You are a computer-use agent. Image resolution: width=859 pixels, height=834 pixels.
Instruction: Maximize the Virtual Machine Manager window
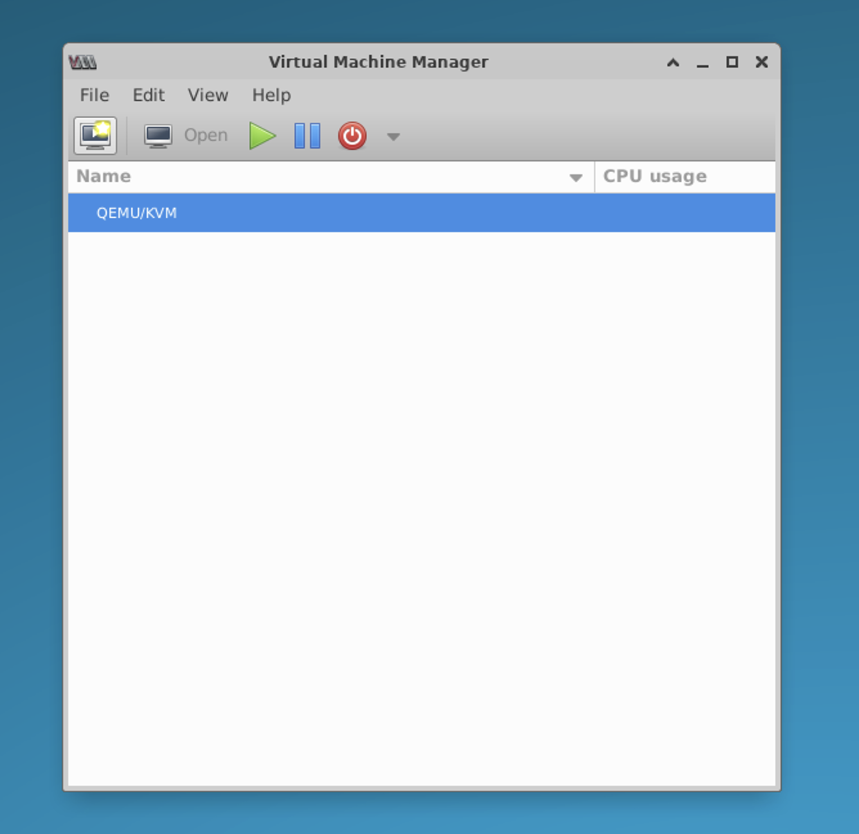(732, 62)
